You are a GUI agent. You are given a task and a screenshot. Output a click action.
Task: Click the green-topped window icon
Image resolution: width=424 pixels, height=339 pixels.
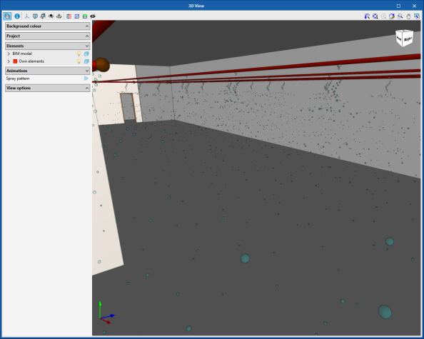[x=85, y=16]
